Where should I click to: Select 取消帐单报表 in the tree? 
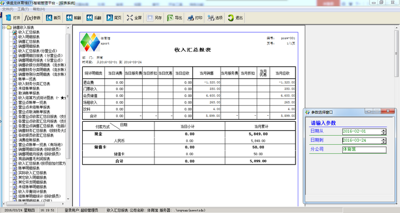pyautogui.click(x=29, y=93)
